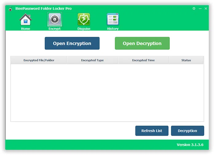Click the Open Encryption button
This screenshot has width=214, height=155.
coord(72,43)
